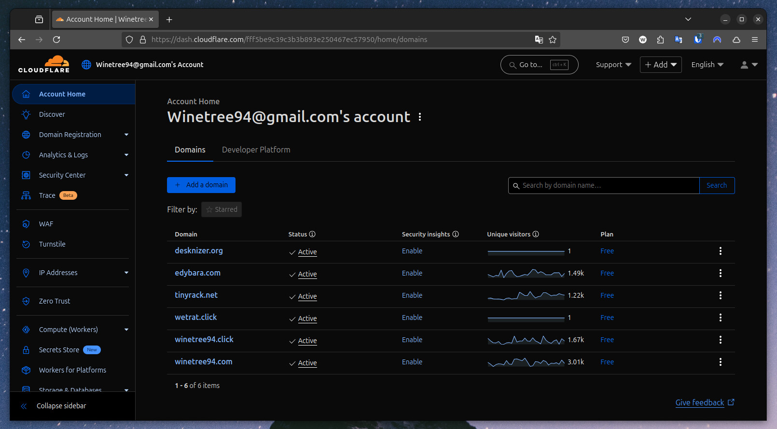Focus Search by domain name field
This screenshot has height=429, width=777.
coord(604,185)
